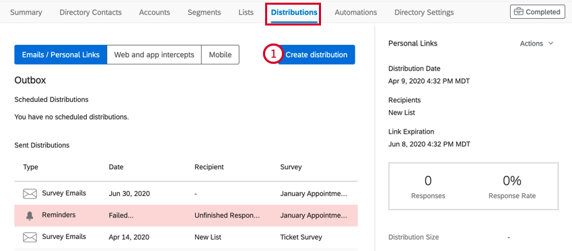Select Emails / Personal Links toggle
Viewport: 572px width, 251px height.
pos(61,54)
